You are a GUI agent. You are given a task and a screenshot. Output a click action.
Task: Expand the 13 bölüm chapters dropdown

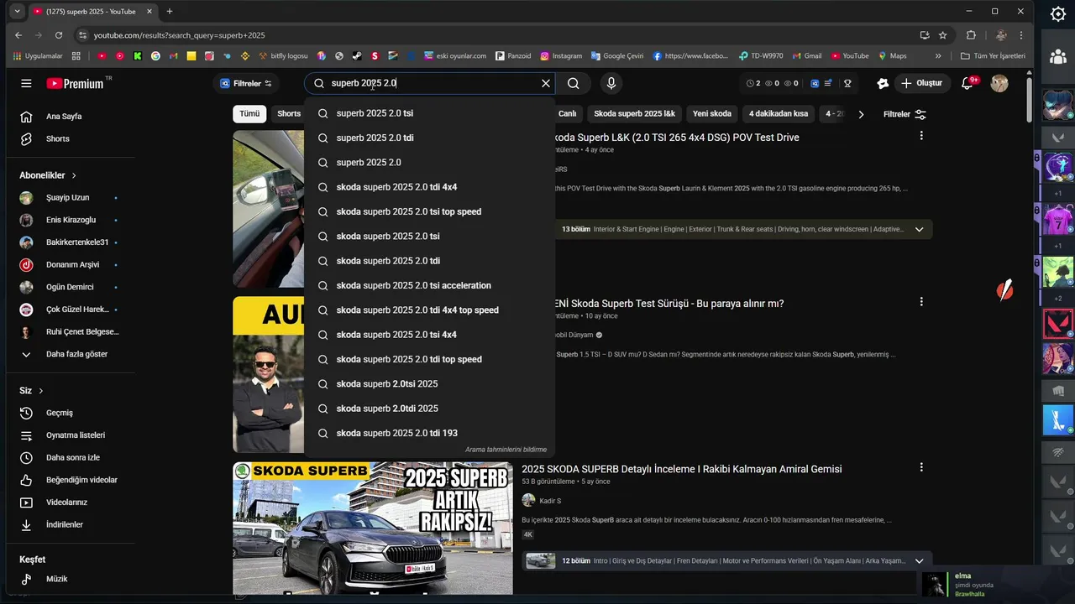919,229
